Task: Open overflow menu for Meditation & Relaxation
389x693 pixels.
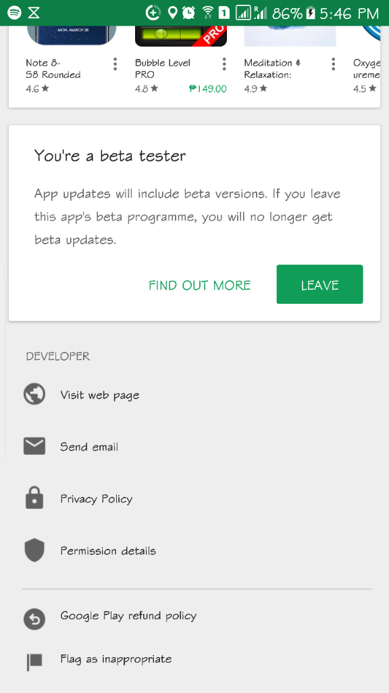Action: (333, 64)
